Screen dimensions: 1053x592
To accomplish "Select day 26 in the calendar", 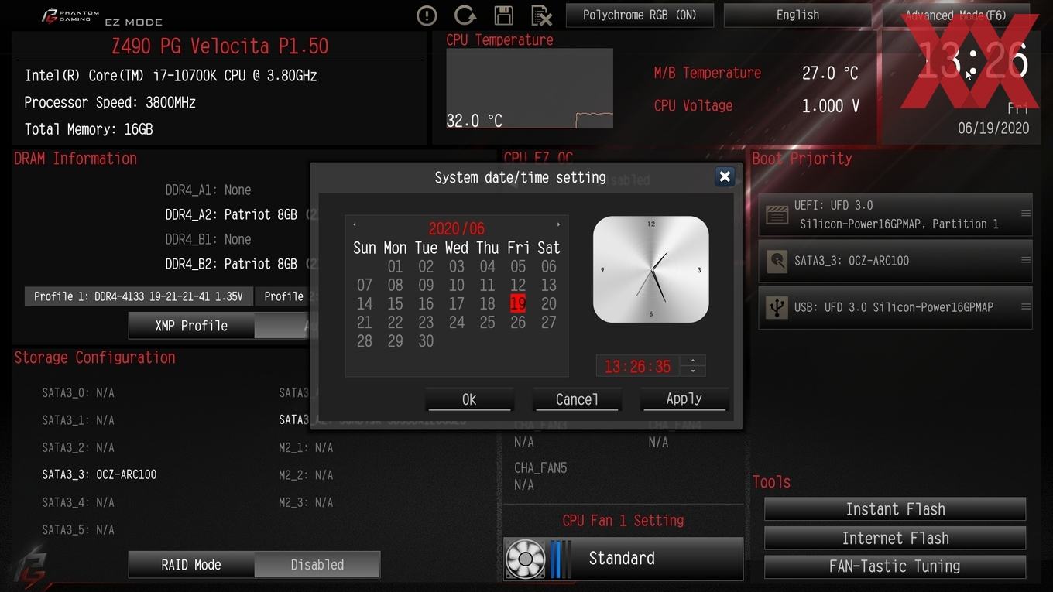I will click(x=518, y=322).
